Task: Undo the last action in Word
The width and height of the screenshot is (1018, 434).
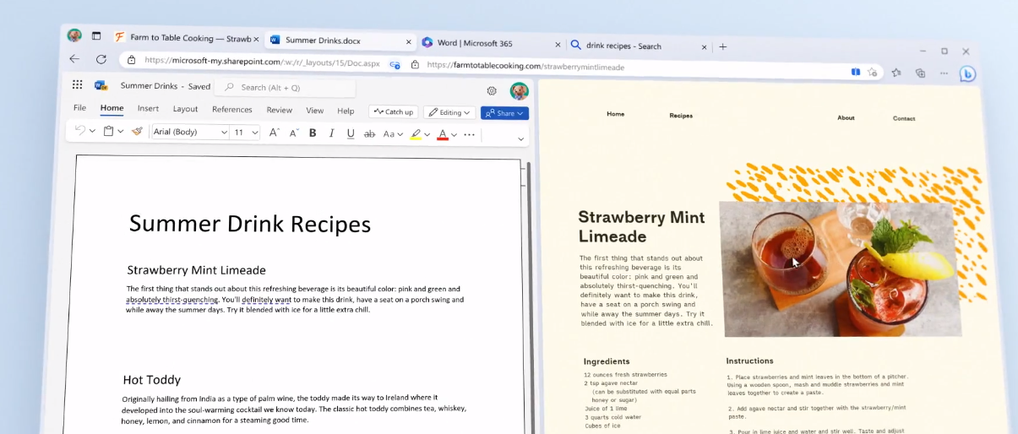Action: pos(80,131)
